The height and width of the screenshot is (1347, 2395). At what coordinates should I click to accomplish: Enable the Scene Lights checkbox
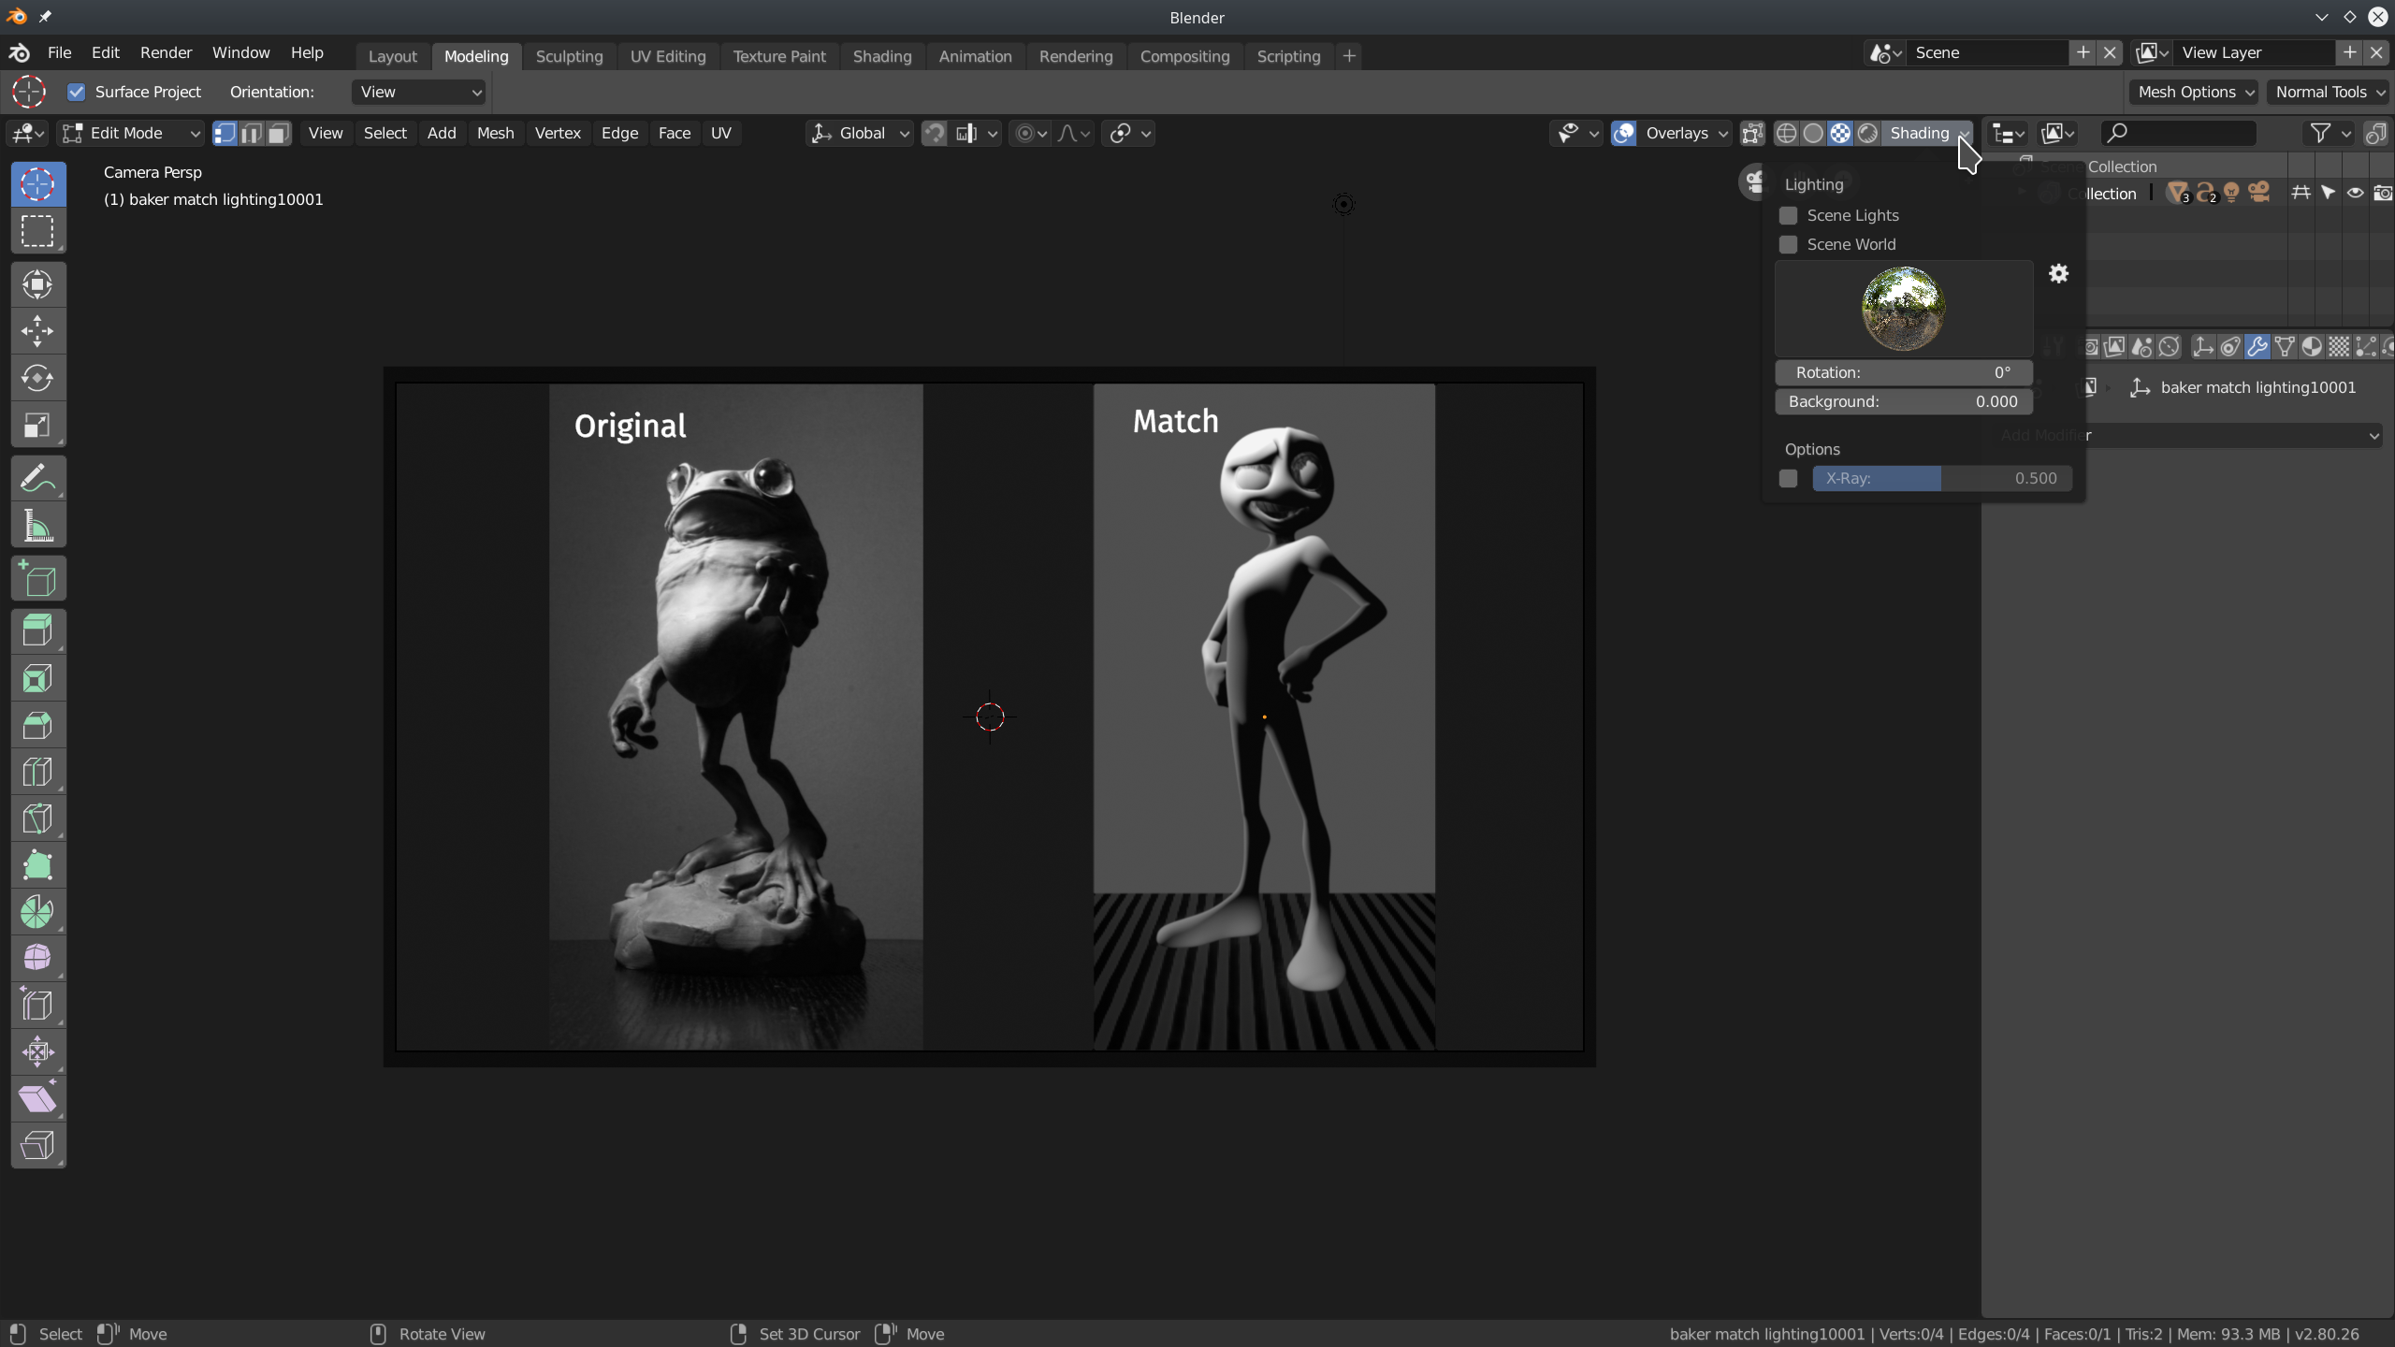pos(1788,215)
